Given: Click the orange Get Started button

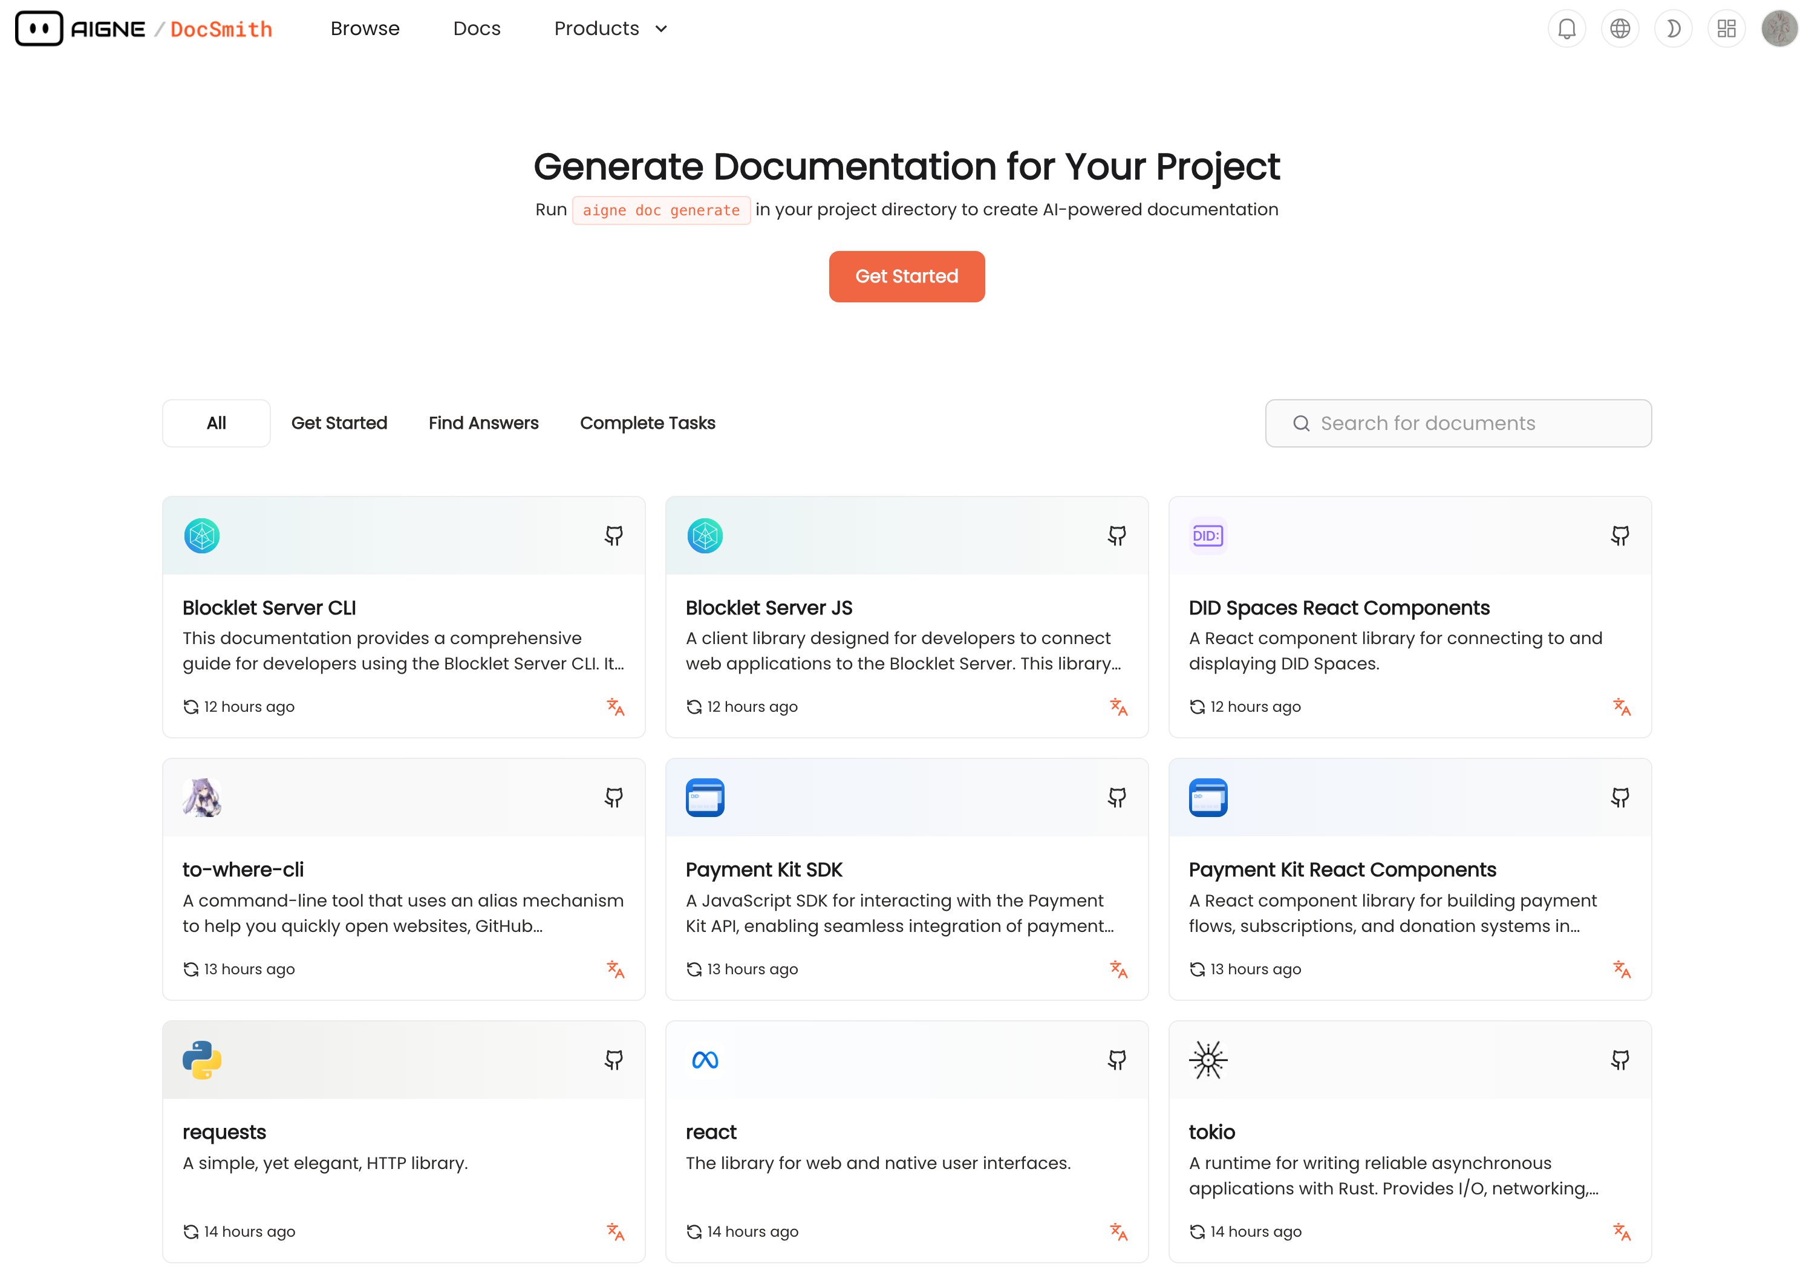Looking at the screenshot, I should (906, 277).
